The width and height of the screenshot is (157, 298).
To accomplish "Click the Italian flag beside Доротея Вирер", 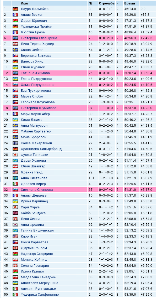I will tap(15, 184).
